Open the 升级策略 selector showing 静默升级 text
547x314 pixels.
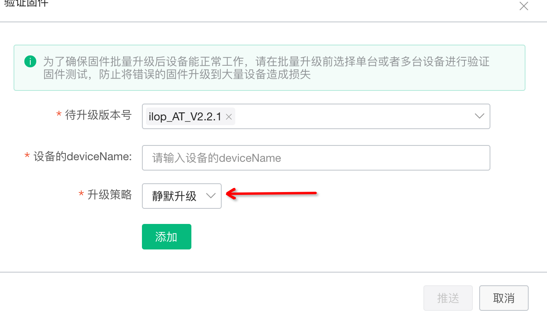(x=181, y=196)
